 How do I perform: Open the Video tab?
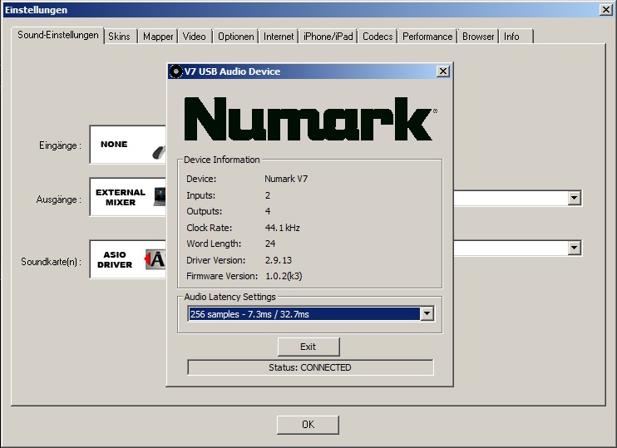[194, 37]
